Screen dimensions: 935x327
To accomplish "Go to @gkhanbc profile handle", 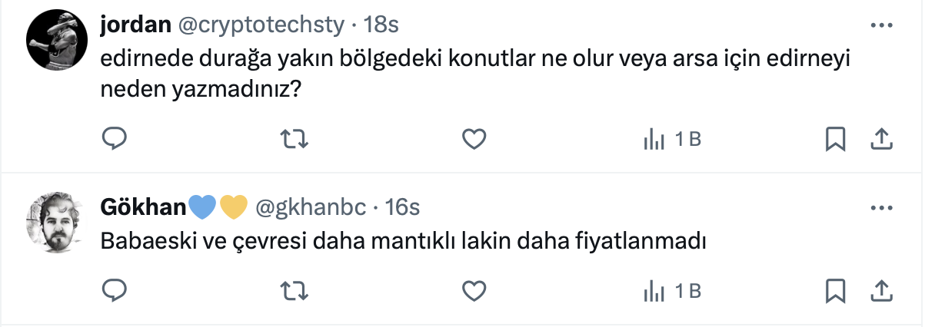I will coord(310,207).
